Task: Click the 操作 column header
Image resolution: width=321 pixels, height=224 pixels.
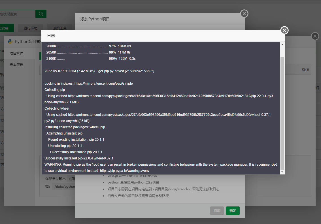Action: [305, 70]
